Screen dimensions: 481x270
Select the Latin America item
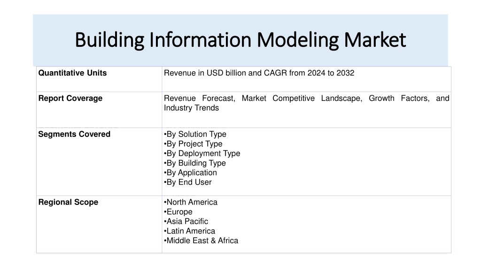coord(190,231)
